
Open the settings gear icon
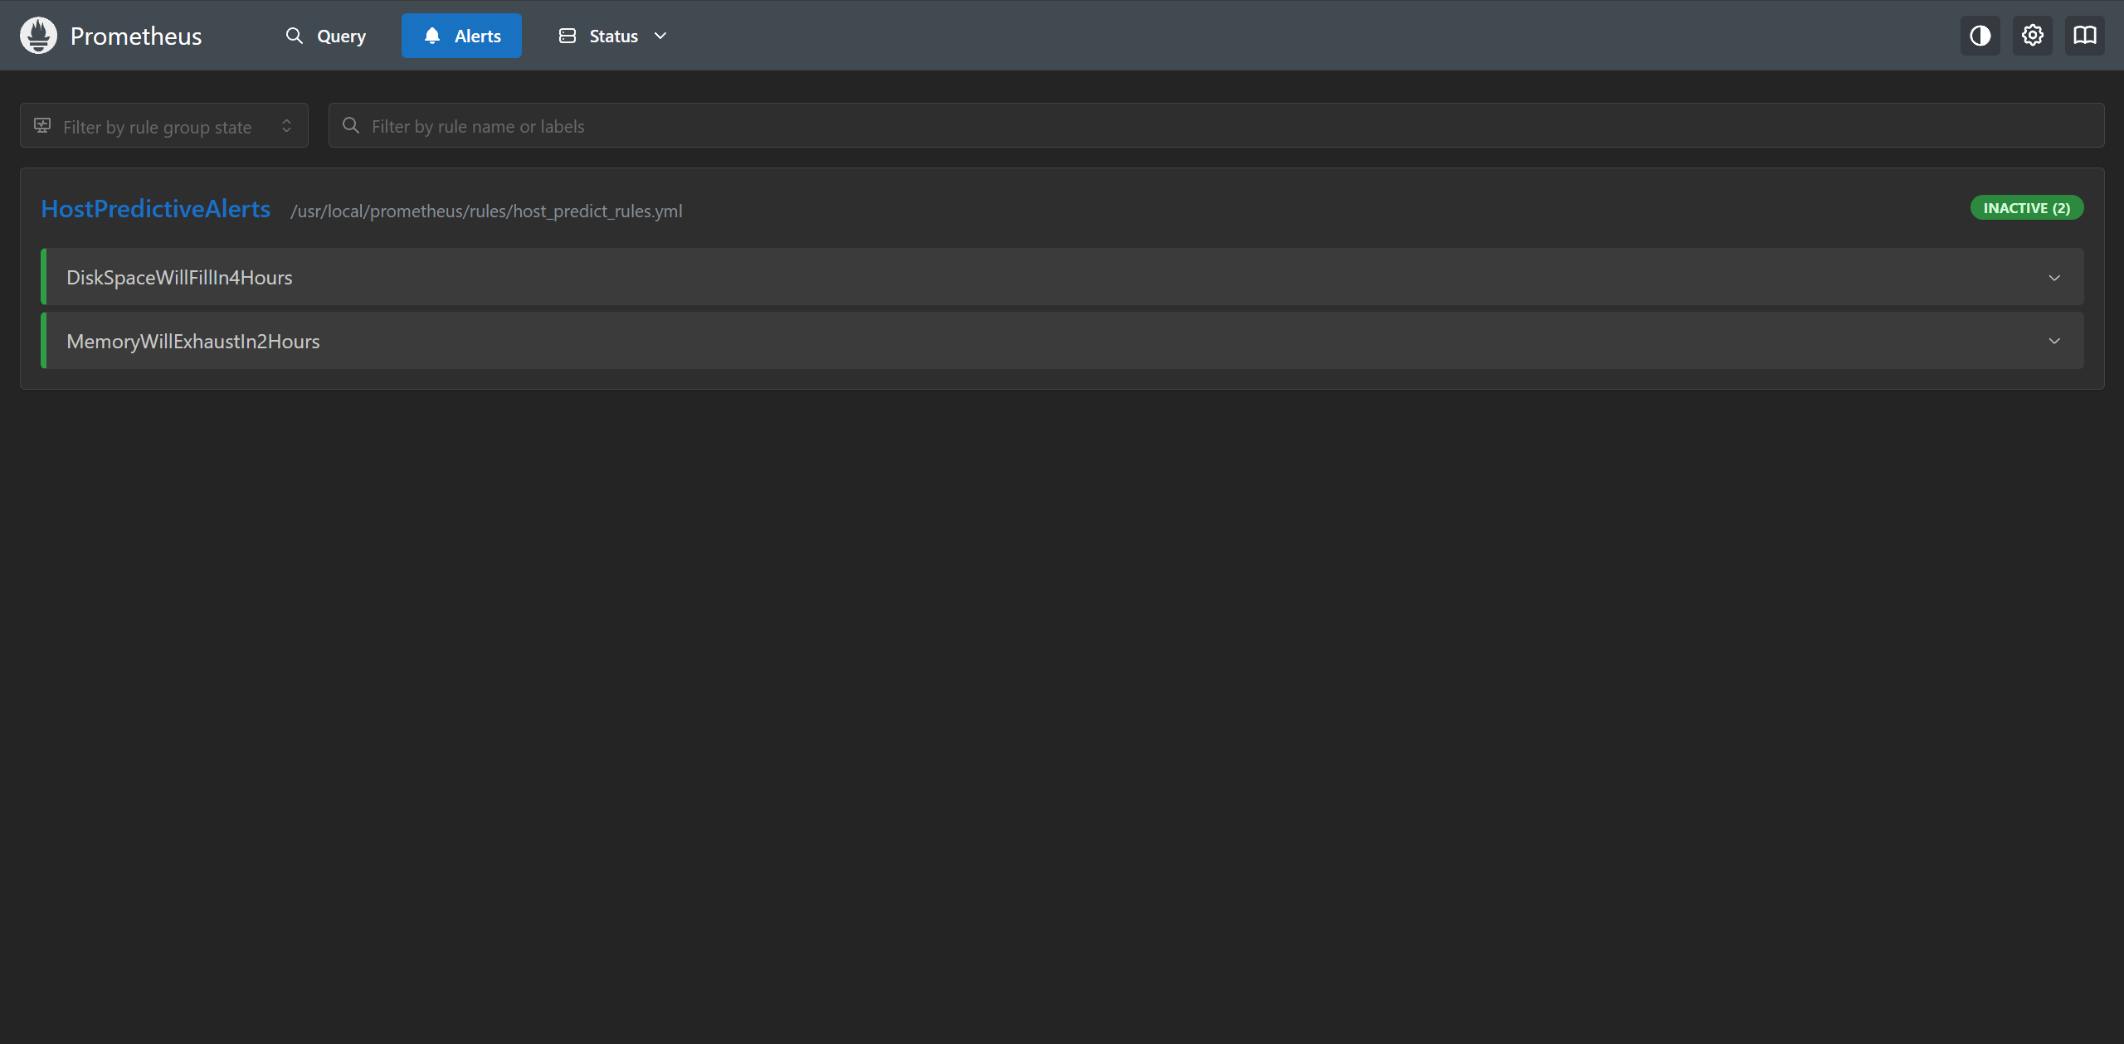pos(2032,36)
